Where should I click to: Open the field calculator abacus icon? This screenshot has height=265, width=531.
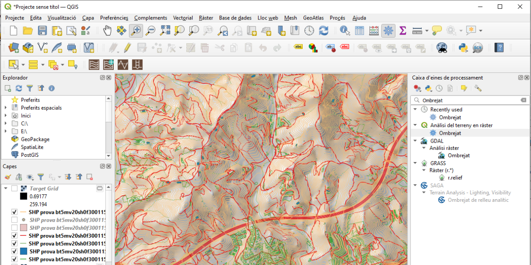[x=374, y=30]
